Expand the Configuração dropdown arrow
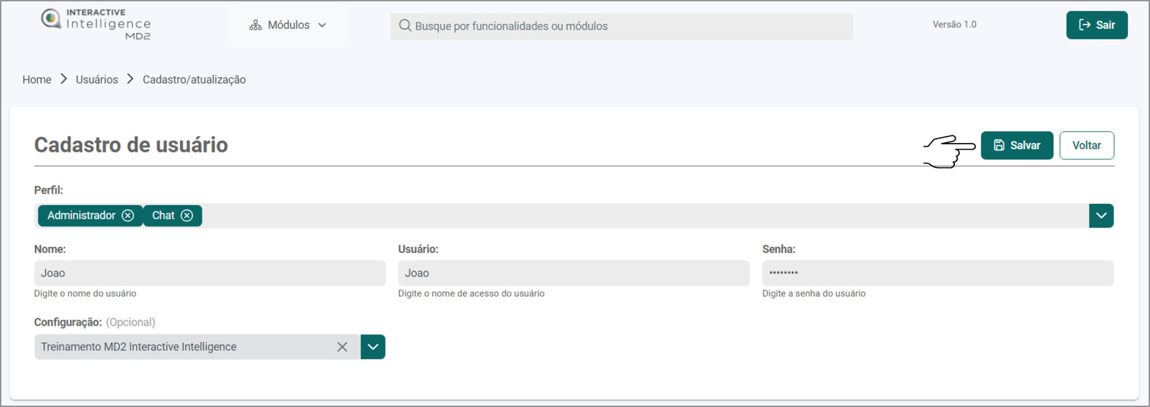Viewport: 1150px width, 407px height. click(x=373, y=347)
